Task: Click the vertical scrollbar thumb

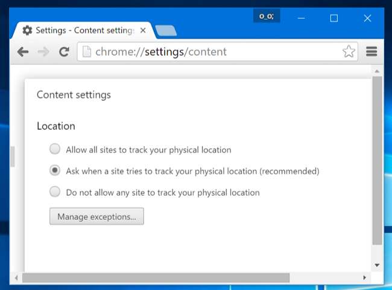Action: pos(377,160)
